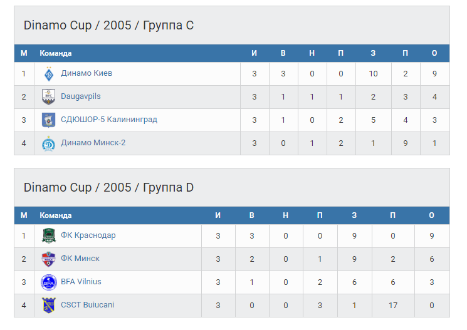Go to ФК Краснодар team page
This screenshot has width=467, height=330.
(88, 235)
